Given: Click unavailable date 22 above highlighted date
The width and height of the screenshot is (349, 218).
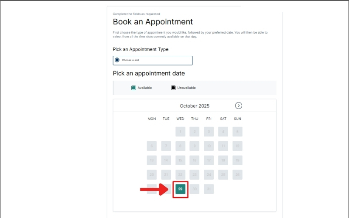Looking at the screenshot, I should 180,174.
